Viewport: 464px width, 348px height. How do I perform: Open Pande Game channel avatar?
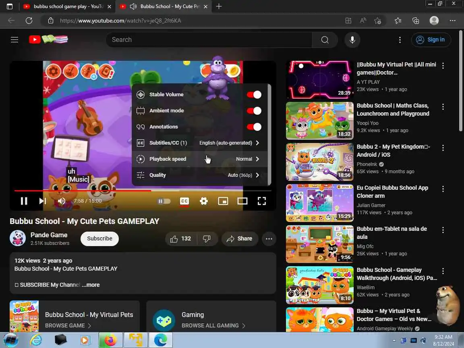18,238
